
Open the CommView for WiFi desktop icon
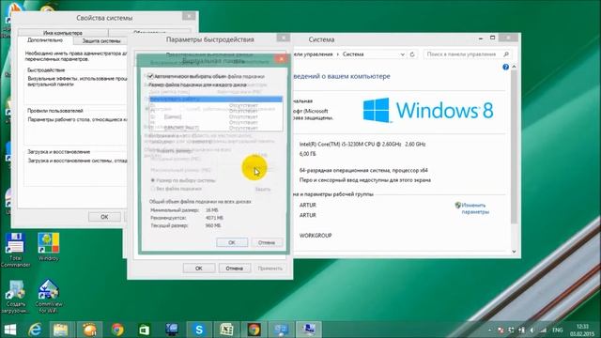coord(48,296)
